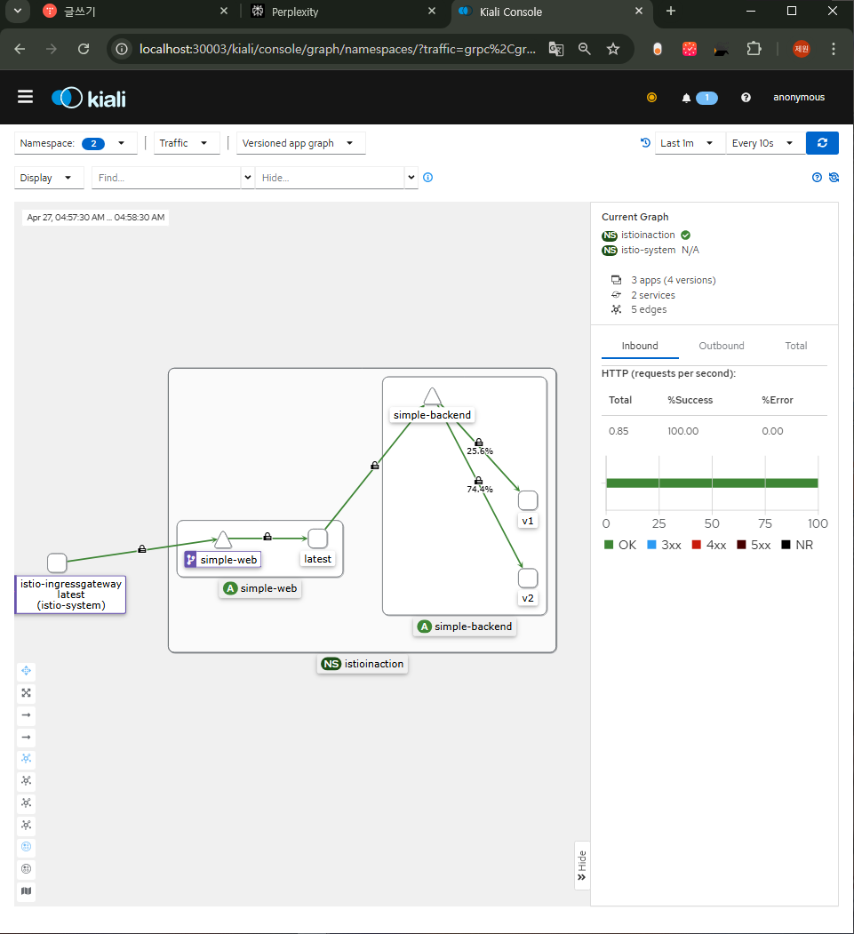The image size is (854, 934).
Task: Open the Kiali hamburger navigation menu
Action: point(25,97)
